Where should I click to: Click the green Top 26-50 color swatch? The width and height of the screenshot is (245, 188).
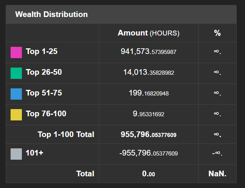(x=16, y=73)
